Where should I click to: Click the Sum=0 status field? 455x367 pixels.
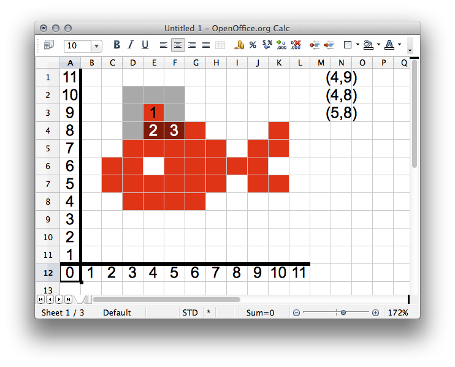260,313
